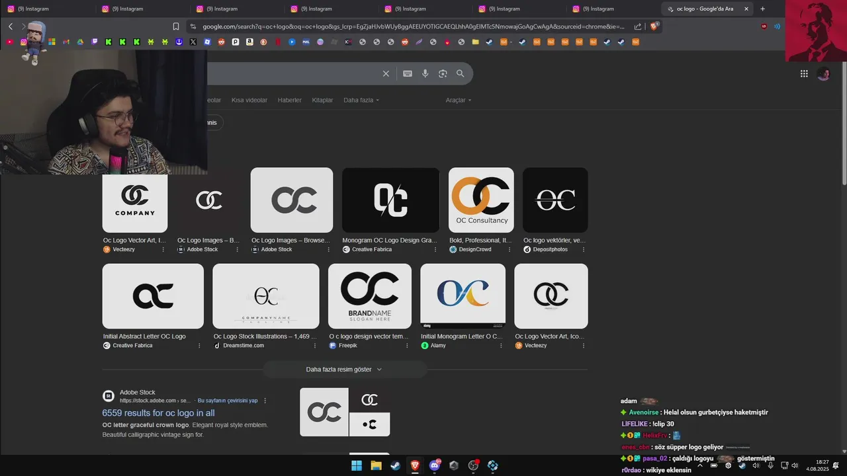Open a new browser tab
This screenshot has height=476, width=847.
pos(762,9)
